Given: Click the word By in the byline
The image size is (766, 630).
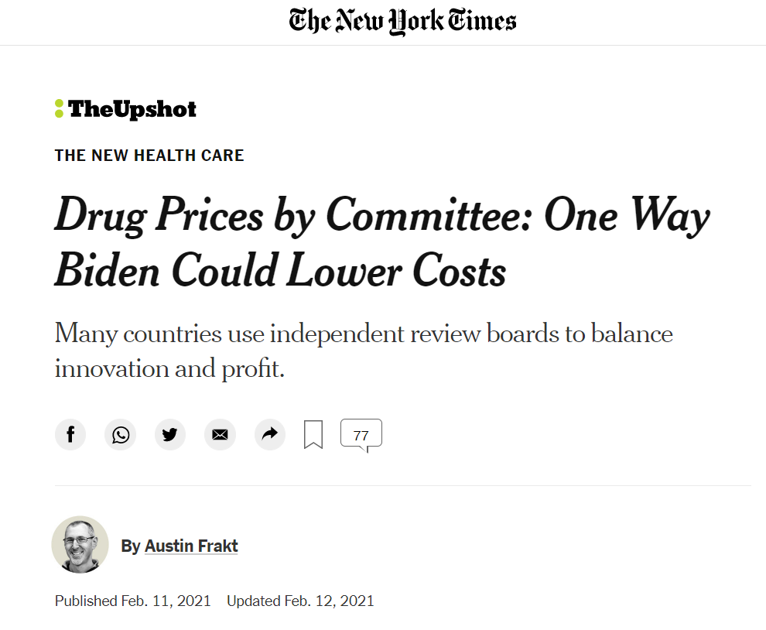Looking at the screenshot, I should coord(131,546).
